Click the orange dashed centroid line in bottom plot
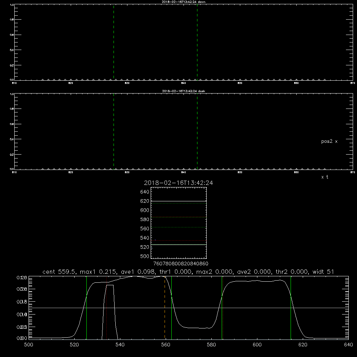357x357 pixels. click(165, 307)
